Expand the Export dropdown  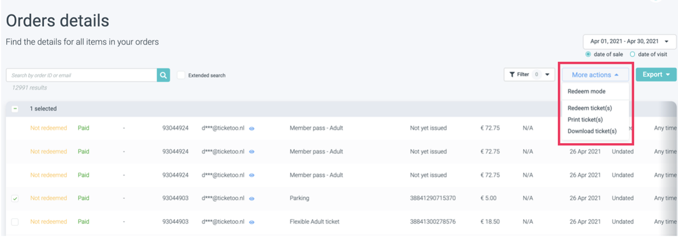pos(656,74)
